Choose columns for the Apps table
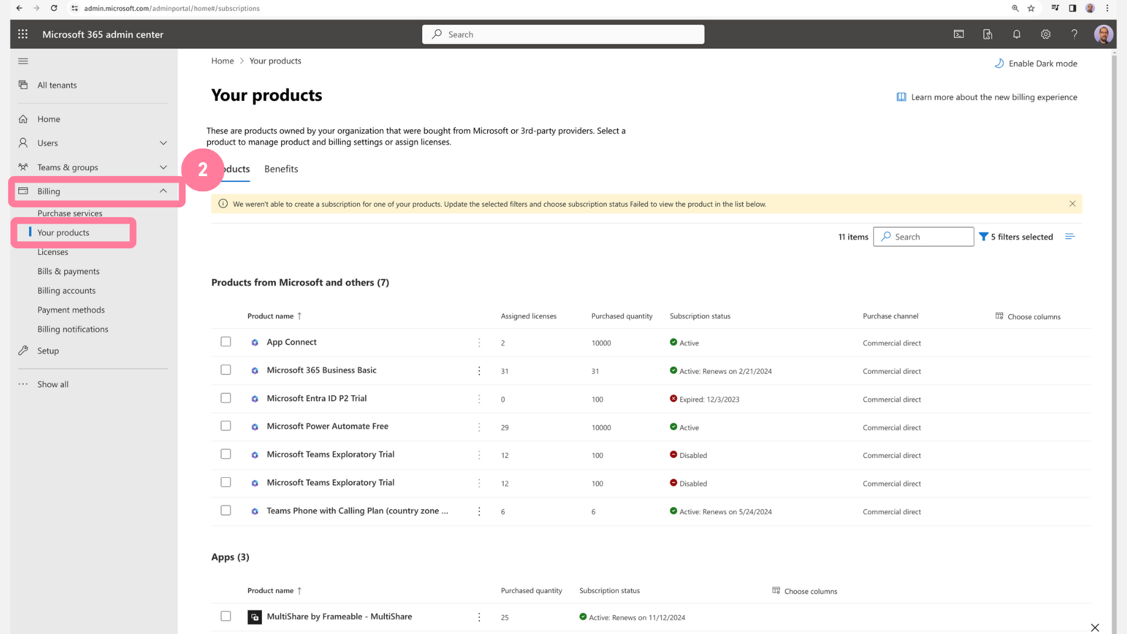 [x=805, y=591]
